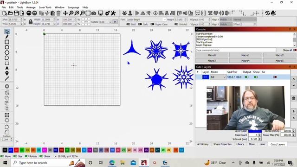Open the Align Y dropdown
297x167 pixels.
[226, 24]
